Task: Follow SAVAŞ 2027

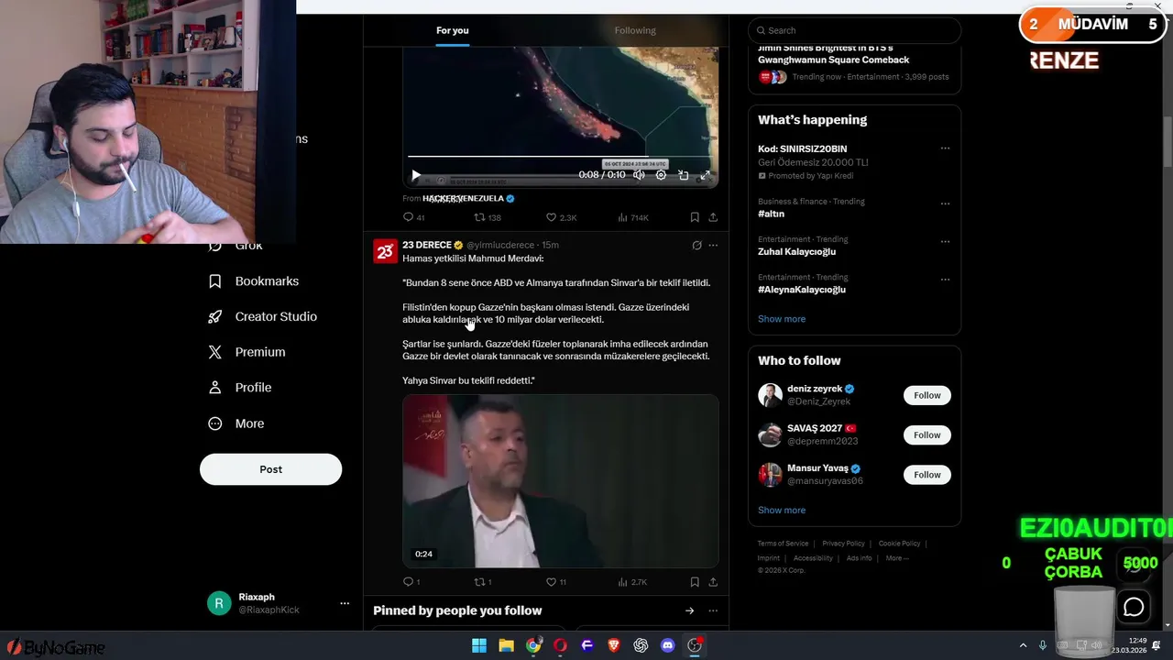Action: click(926, 434)
